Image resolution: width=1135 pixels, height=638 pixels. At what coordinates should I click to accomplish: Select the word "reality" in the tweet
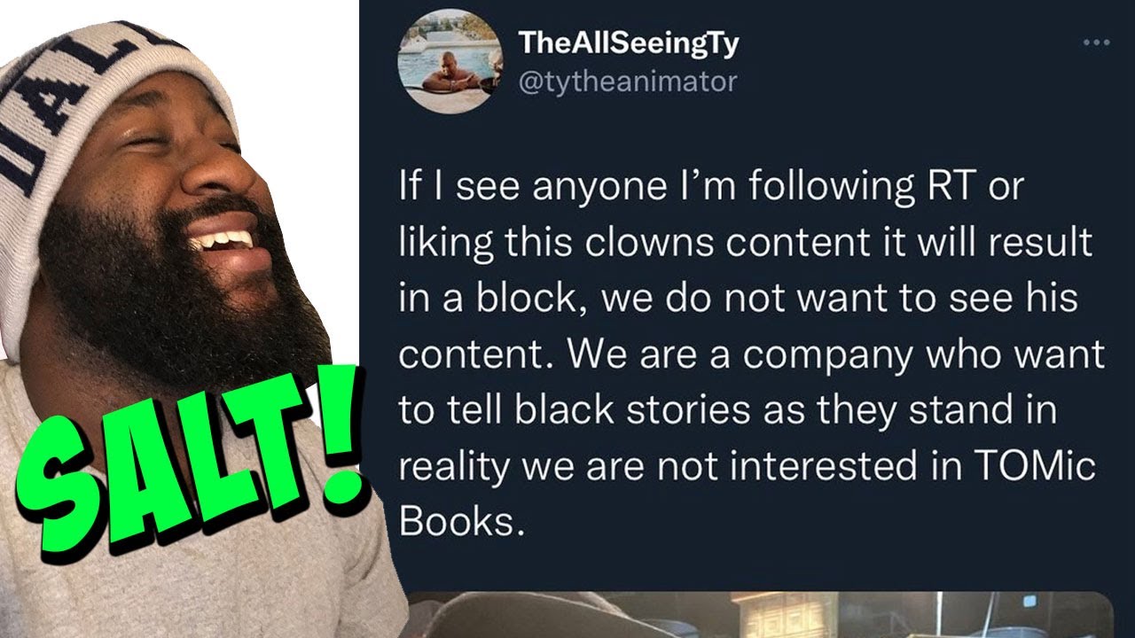[454, 468]
